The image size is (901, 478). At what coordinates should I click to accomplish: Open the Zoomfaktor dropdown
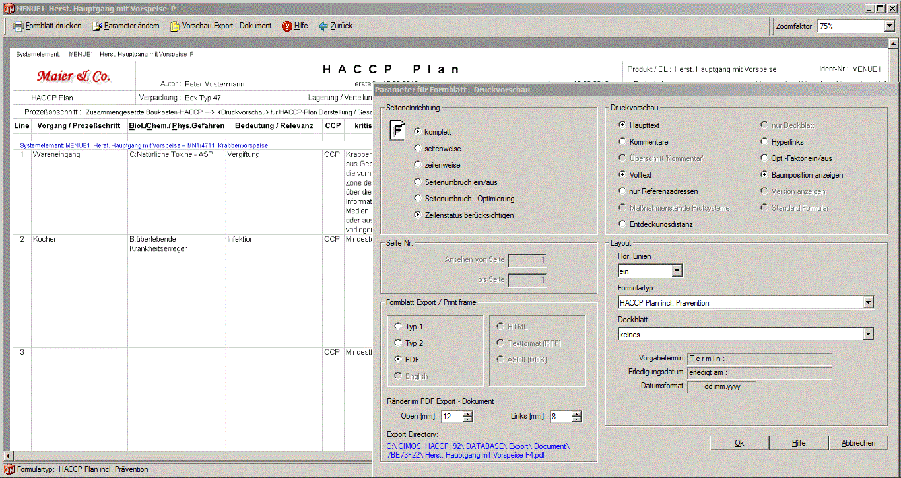pyautogui.click(x=888, y=26)
